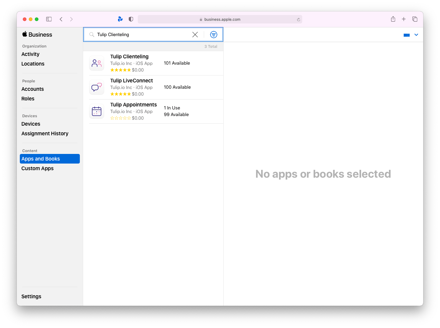
Task: Open the search filter icon
Action: point(214,34)
